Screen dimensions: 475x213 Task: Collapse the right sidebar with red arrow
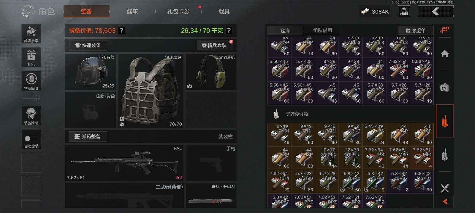(x=444, y=201)
